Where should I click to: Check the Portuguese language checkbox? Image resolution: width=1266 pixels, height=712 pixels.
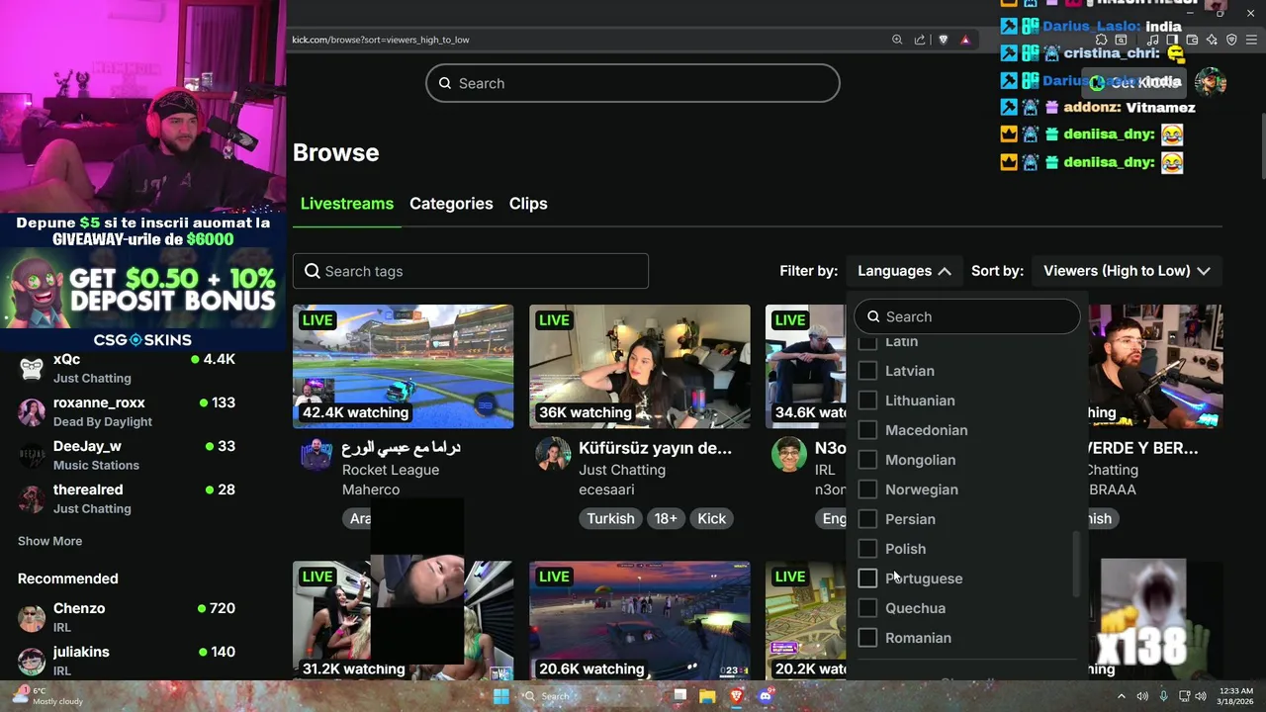(x=867, y=578)
